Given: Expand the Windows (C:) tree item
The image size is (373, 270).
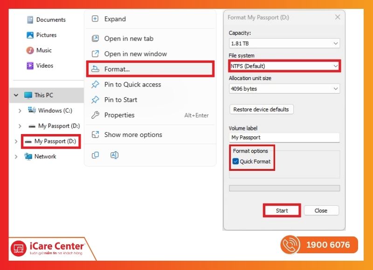Looking at the screenshot, I should pyautogui.click(x=20, y=110).
